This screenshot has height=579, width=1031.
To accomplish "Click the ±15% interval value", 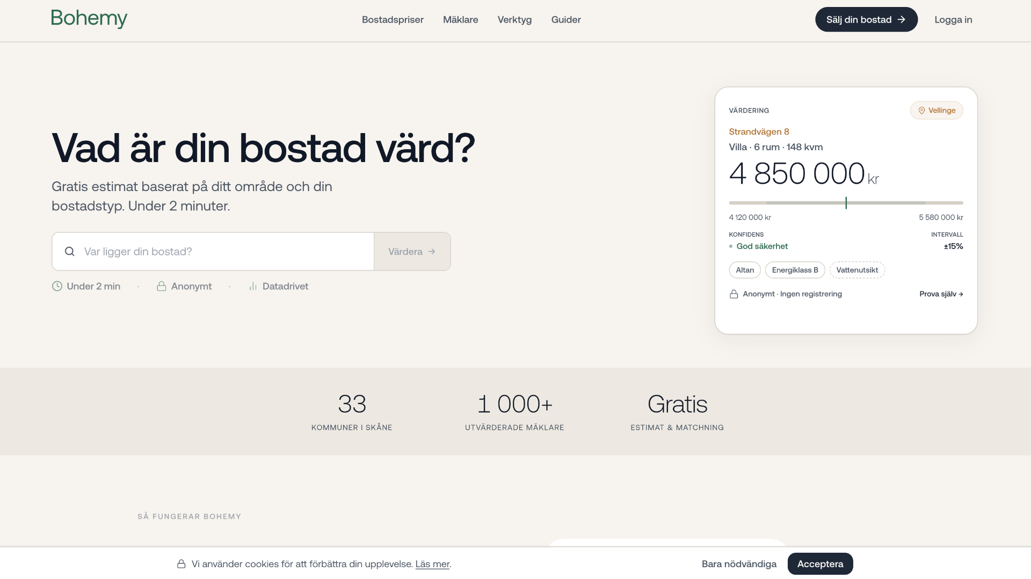I will [x=953, y=246].
